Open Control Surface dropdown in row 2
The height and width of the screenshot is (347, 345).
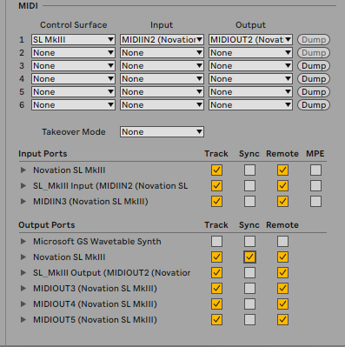click(x=73, y=53)
